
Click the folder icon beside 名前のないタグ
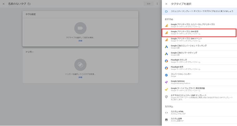(x=29, y=4)
